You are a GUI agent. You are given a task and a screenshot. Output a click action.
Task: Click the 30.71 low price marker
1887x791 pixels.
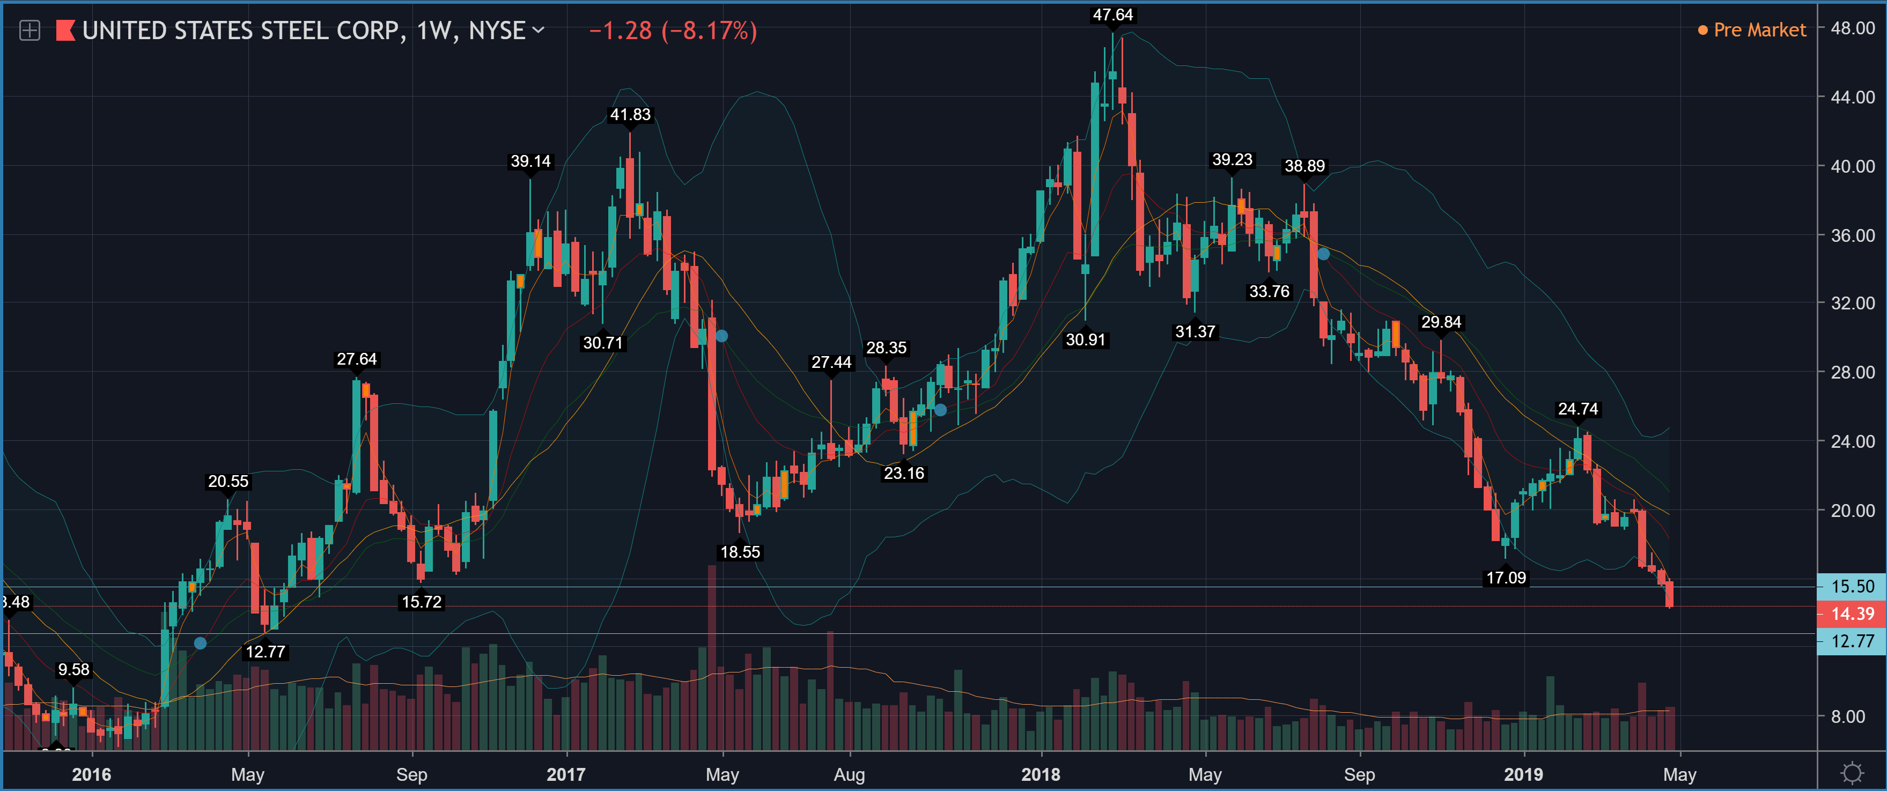coord(603,343)
